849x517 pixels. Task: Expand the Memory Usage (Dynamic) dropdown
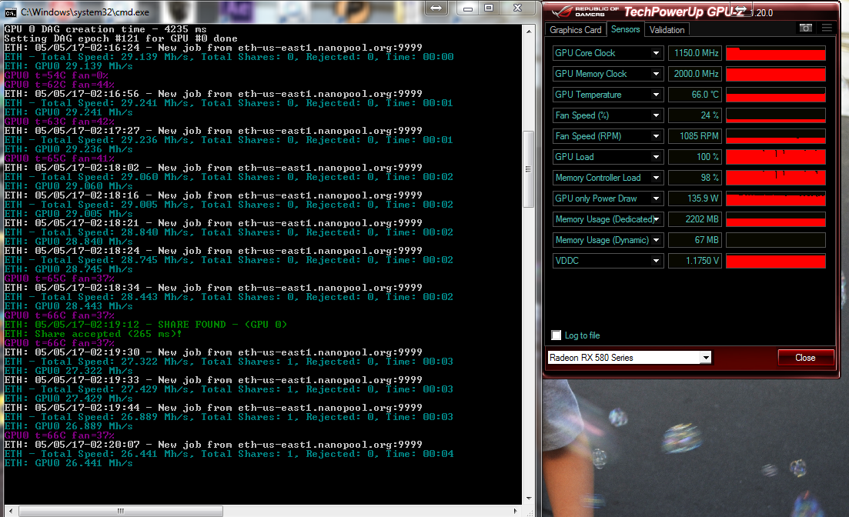pos(656,240)
